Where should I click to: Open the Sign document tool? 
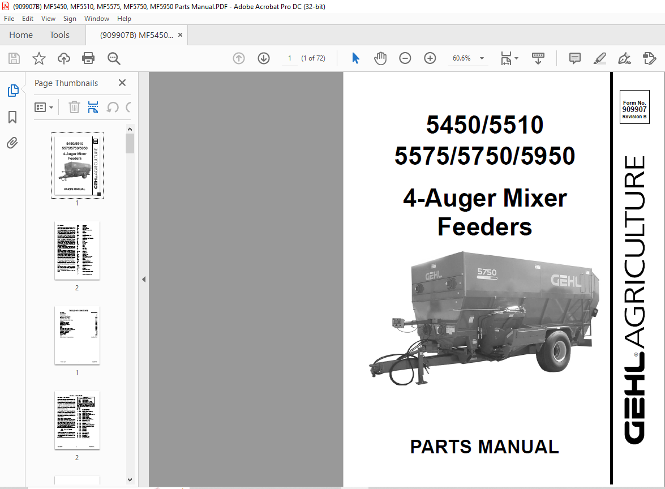(x=624, y=58)
